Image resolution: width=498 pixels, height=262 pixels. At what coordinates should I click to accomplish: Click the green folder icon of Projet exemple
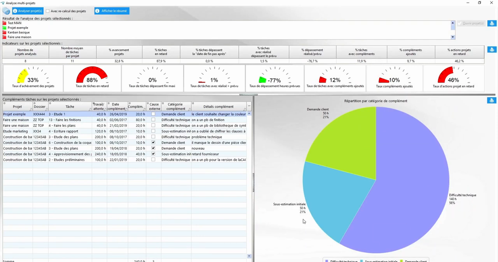(x=4, y=28)
